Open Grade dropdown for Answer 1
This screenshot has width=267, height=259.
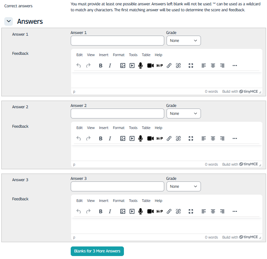click(x=183, y=41)
